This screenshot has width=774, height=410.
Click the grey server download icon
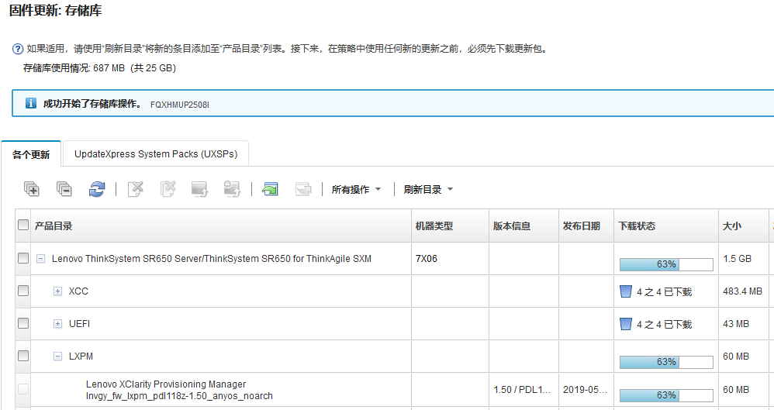point(232,189)
